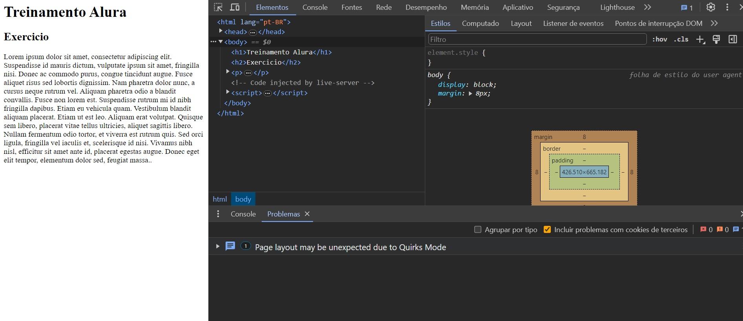Screen dimensions: 743x321
Task: Expand the Quirks Mode issue
Action: 218,246
